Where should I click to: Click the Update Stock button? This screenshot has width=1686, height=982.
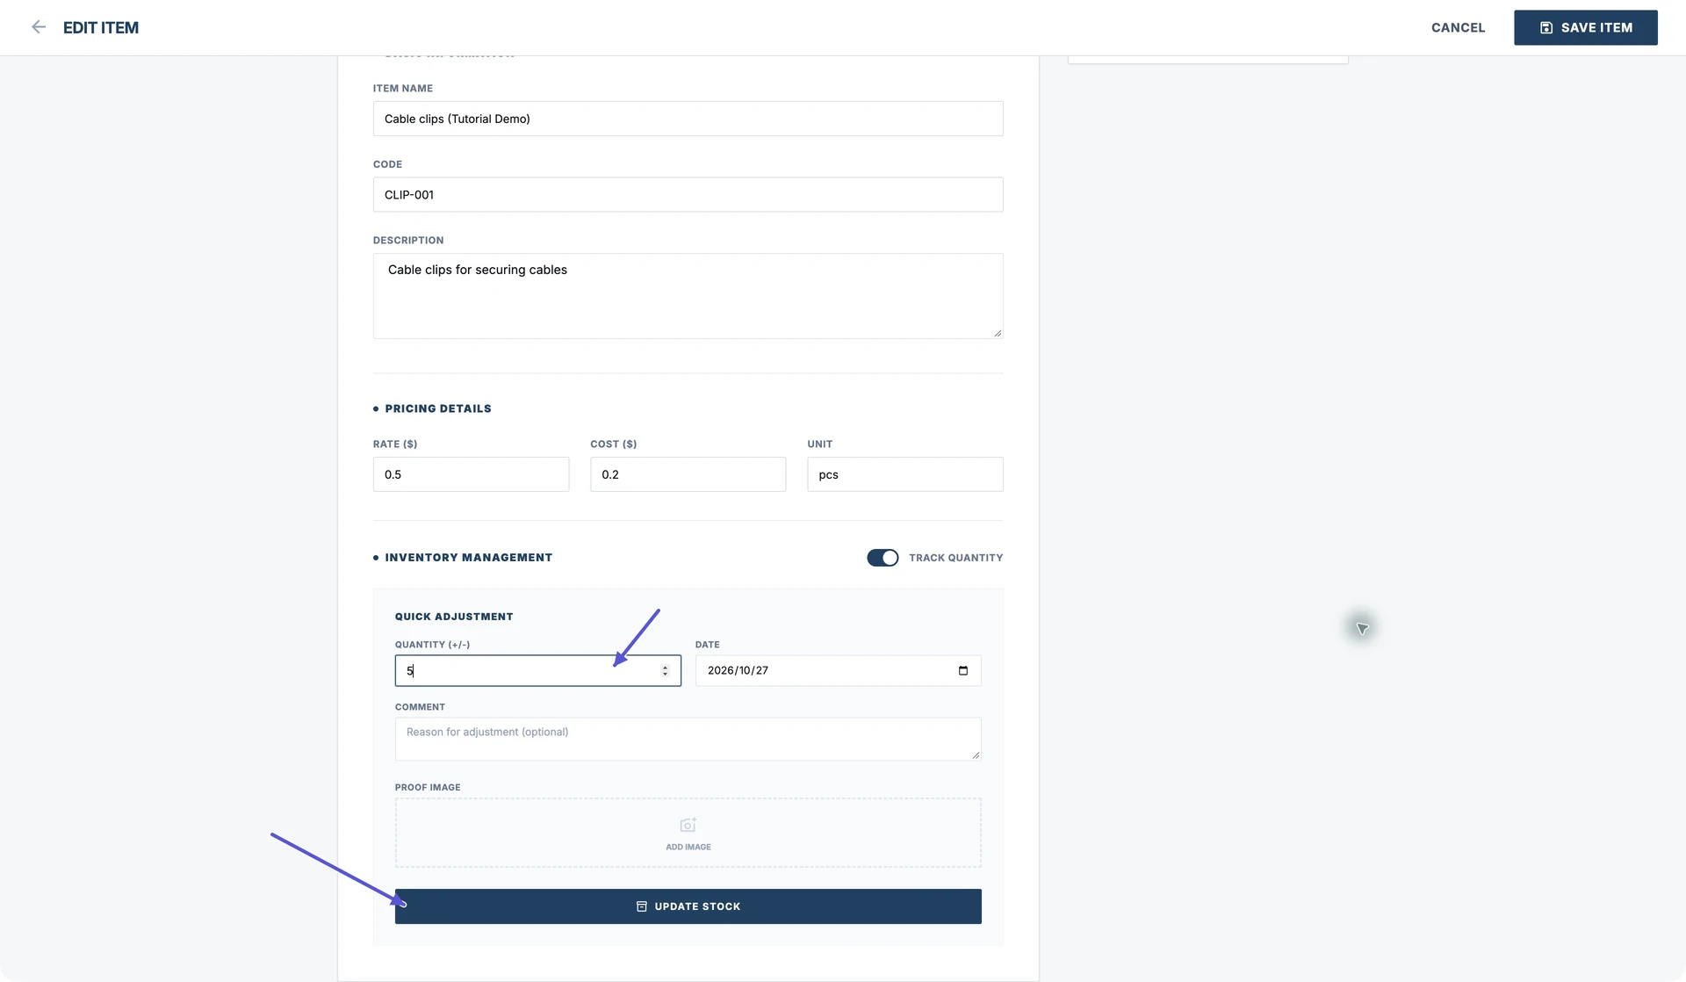coord(688,906)
